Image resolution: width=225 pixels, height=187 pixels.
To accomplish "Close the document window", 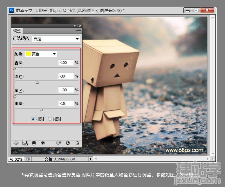I will click(x=207, y=10).
